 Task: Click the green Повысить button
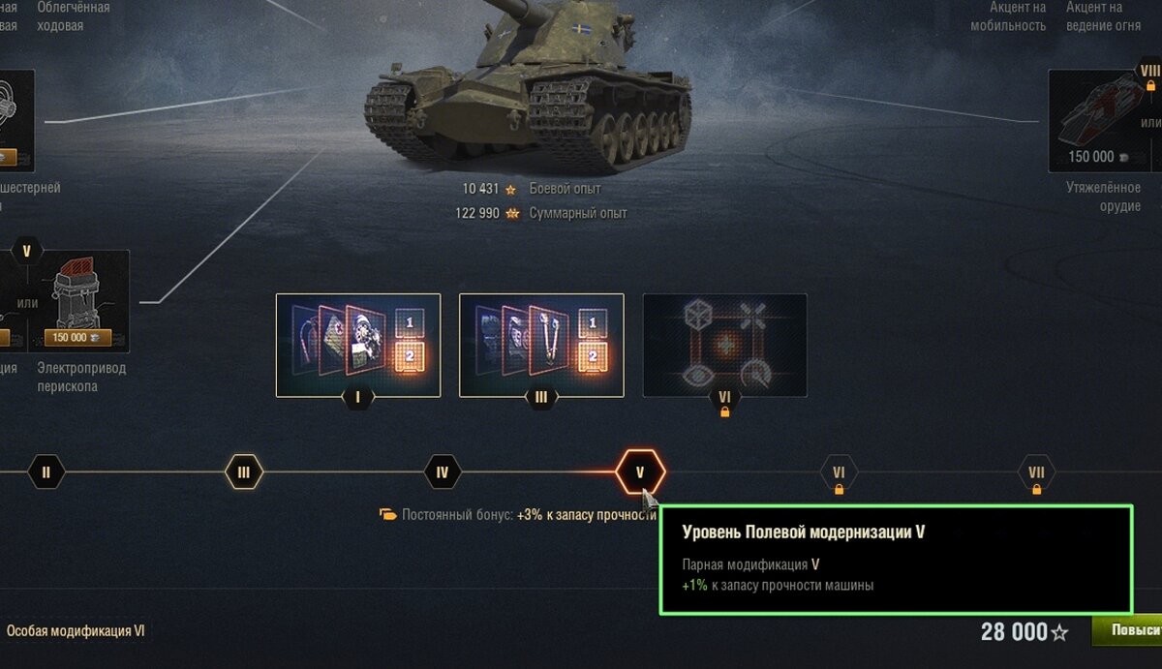click(1127, 631)
